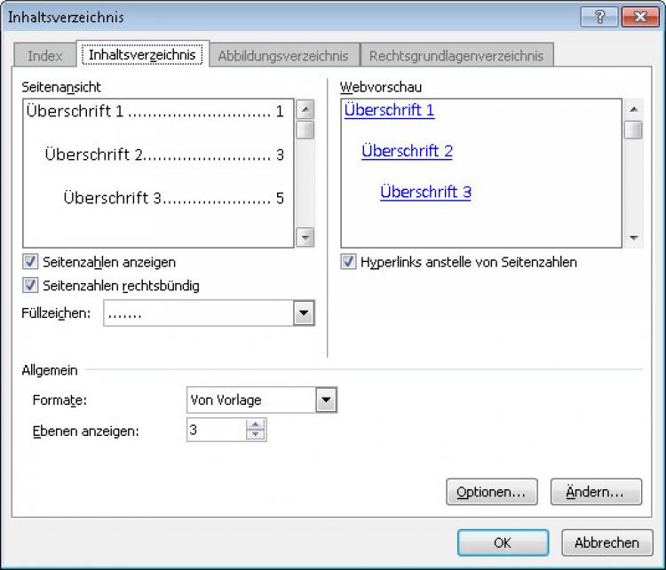Viewport: 666px width, 570px height.
Task: Expand the Formate dropdown
Action: 327,400
